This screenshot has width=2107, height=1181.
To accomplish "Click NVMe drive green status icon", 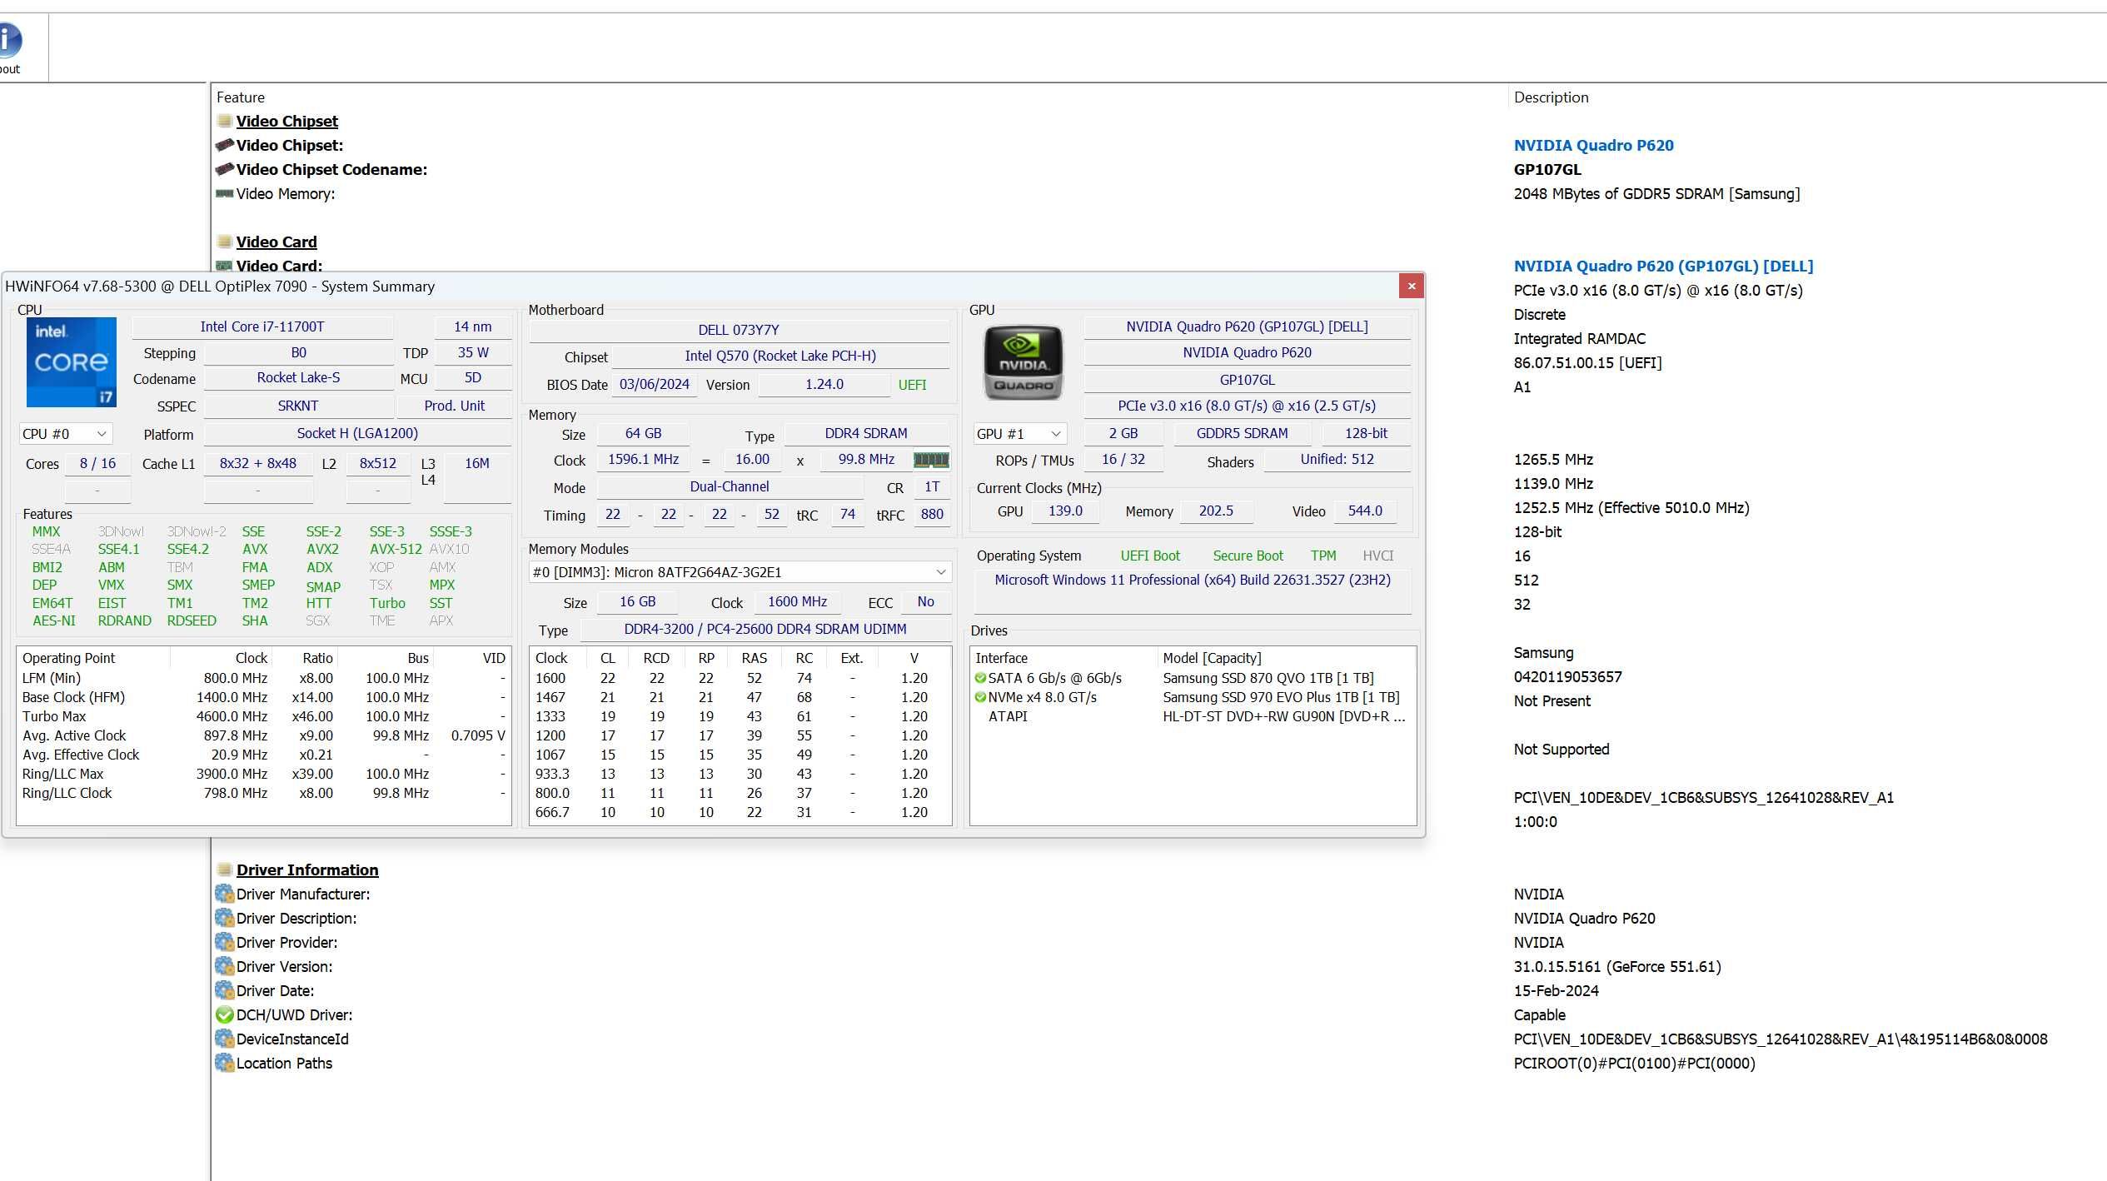I will click(x=980, y=697).
